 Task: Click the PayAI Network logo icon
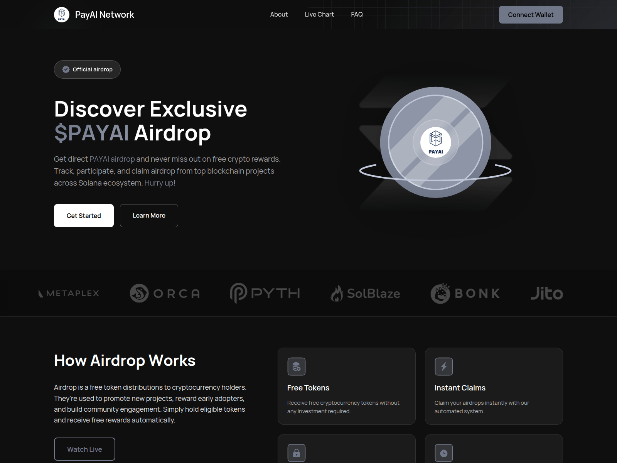pos(62,14)
